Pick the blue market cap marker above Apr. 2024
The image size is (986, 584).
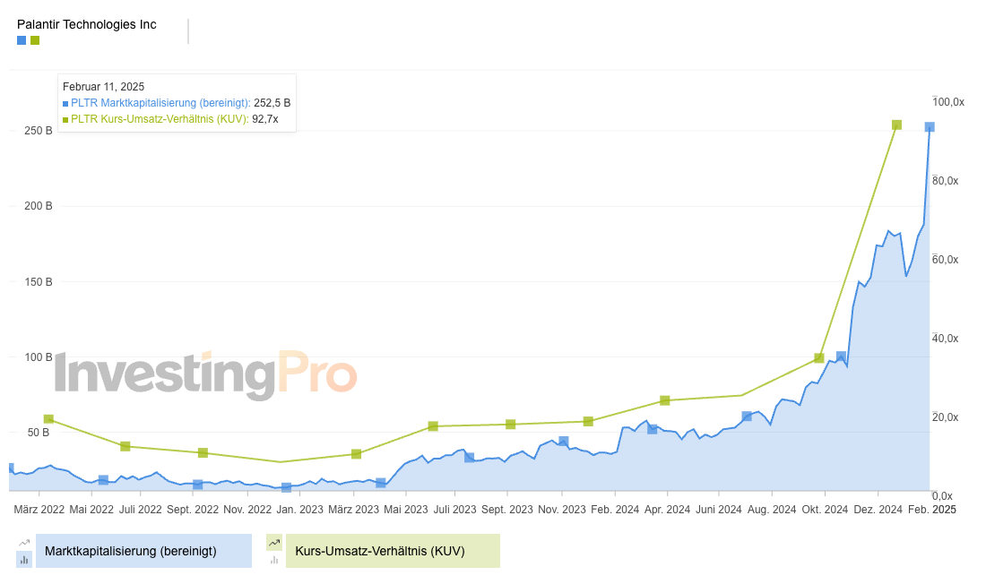(652, 429)
